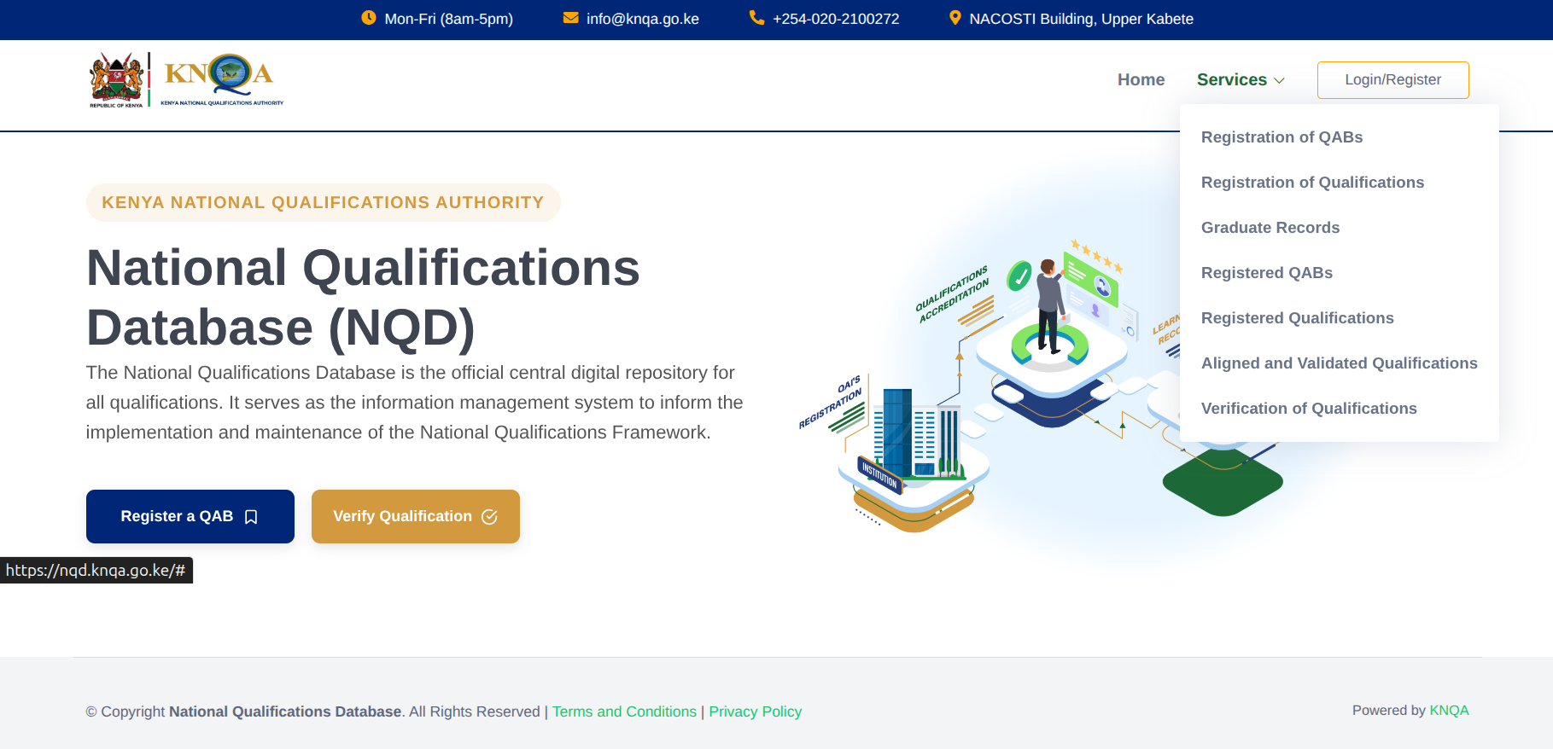Viewport: 1553px width, 749px height.
Task: Open Graduate Records
Action: point(1270,228)
